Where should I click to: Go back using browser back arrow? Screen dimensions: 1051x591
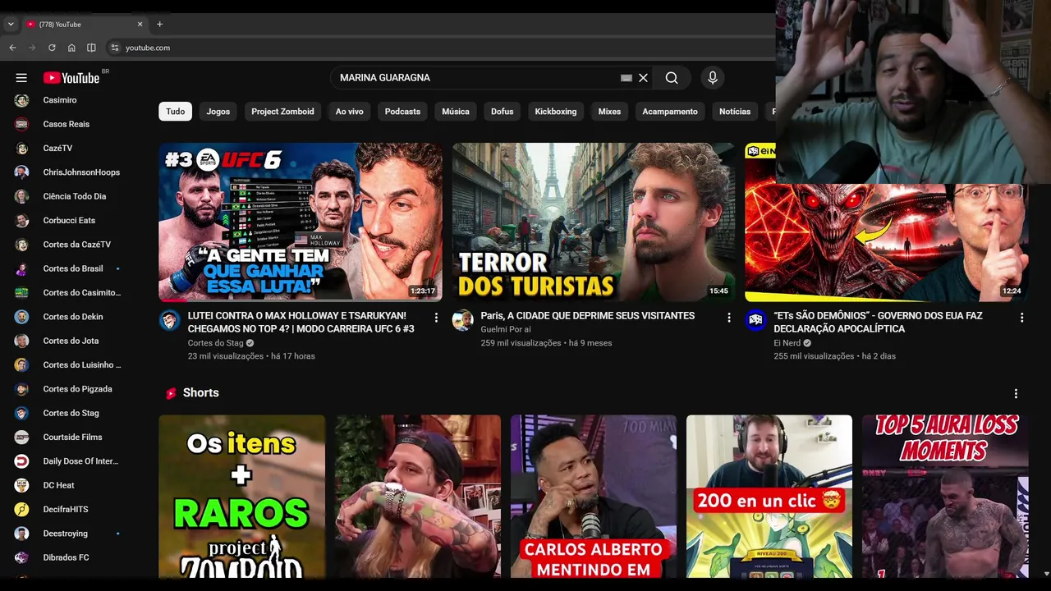pos(12,48)
